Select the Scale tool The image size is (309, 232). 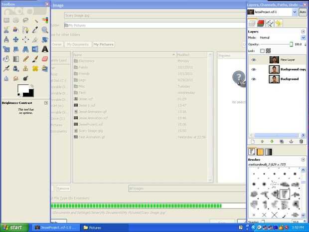coord(6,49)
